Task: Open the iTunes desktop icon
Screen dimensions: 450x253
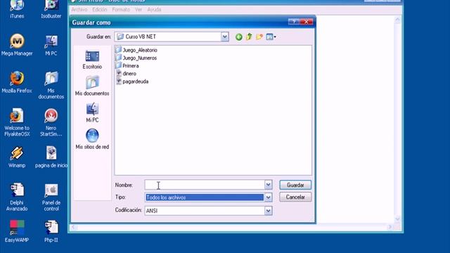Action: 17,9
